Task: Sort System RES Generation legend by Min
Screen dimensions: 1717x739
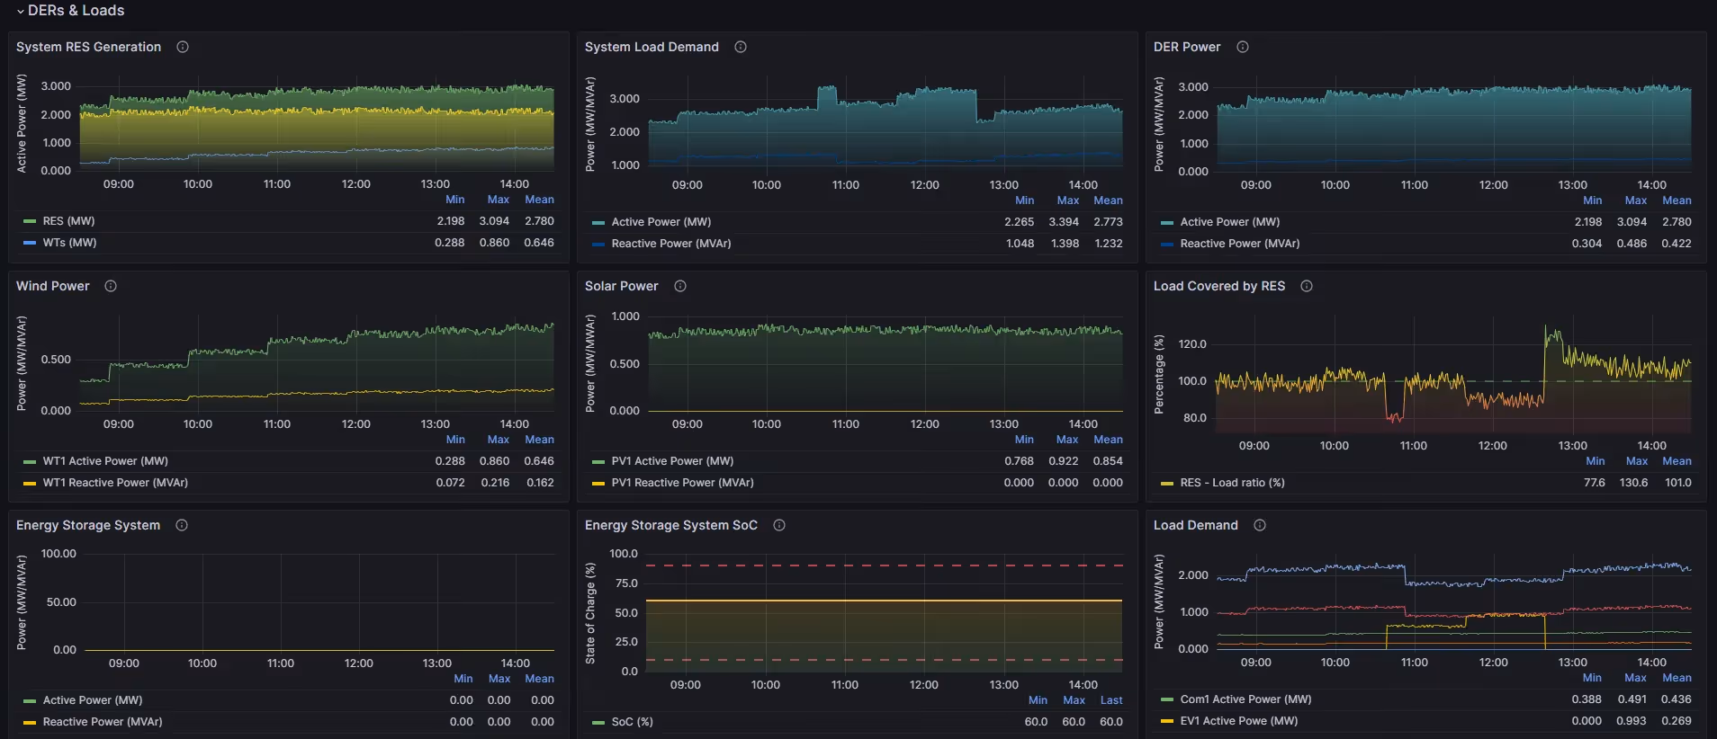Action: pyautogui.click(x=455, y=200)
